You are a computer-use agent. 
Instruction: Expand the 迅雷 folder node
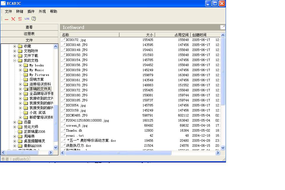[x=15, y=122]
